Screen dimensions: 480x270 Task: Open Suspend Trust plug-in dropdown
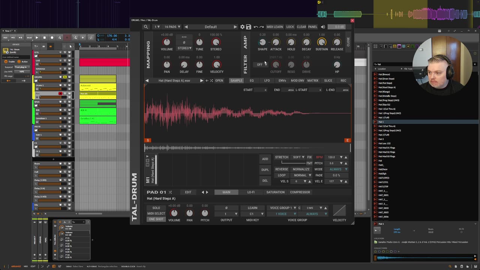(x=22, y=67)
